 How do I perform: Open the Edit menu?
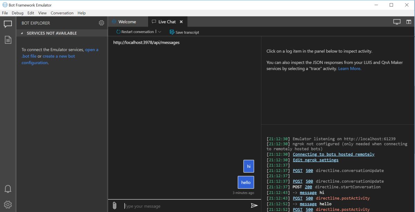31,13
